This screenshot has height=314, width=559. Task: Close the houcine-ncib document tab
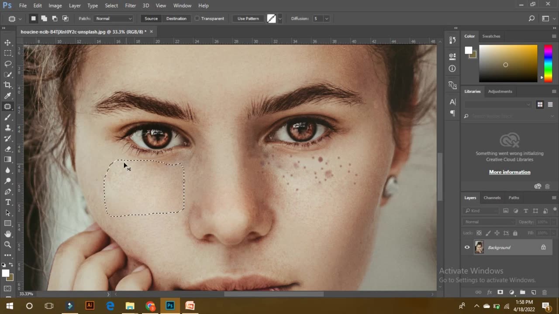151,31
